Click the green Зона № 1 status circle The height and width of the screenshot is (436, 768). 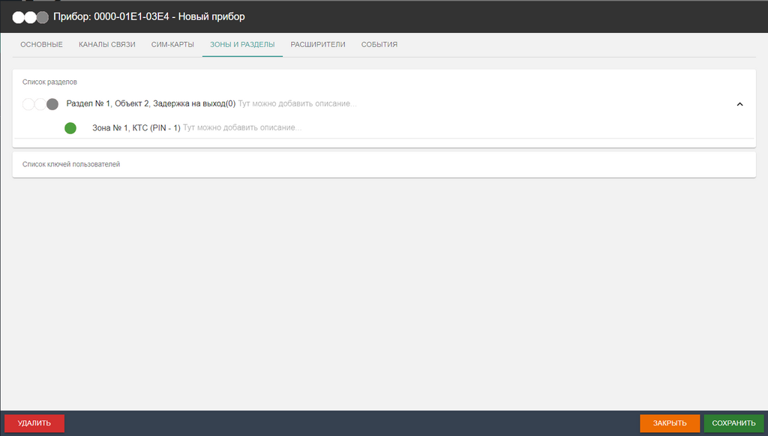[70, 128]
